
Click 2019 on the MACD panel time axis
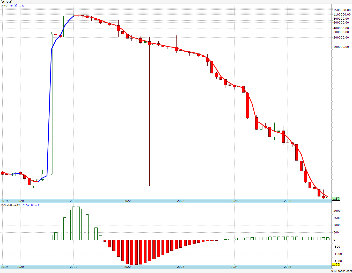pos(4,267)
